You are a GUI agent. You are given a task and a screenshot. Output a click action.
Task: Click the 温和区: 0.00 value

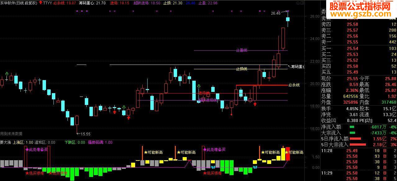[45, 143]
